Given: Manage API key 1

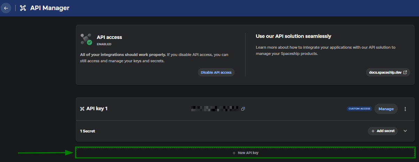Looking at the screenshot, I should coord(386,109).
